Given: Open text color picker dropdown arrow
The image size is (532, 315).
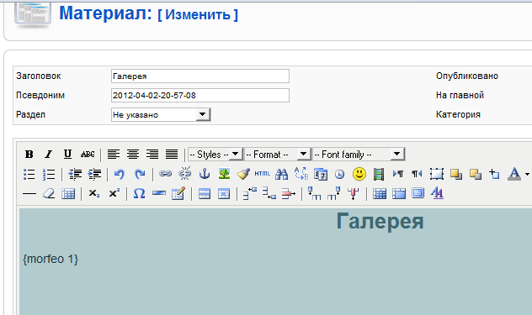Looking at the screenshot, I should [527, 174].
